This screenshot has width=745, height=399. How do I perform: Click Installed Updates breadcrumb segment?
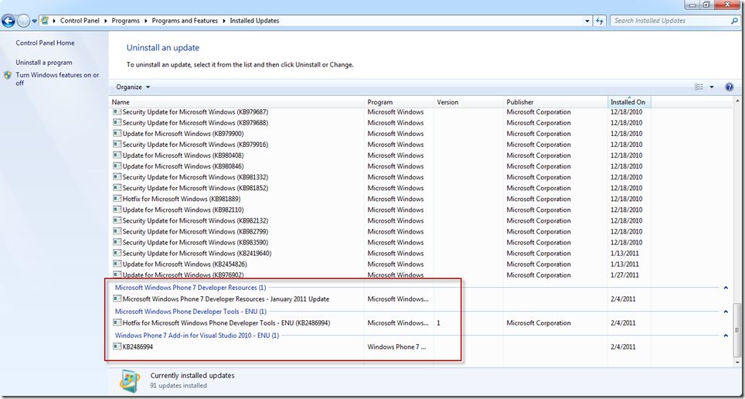(x=254, y=20)
